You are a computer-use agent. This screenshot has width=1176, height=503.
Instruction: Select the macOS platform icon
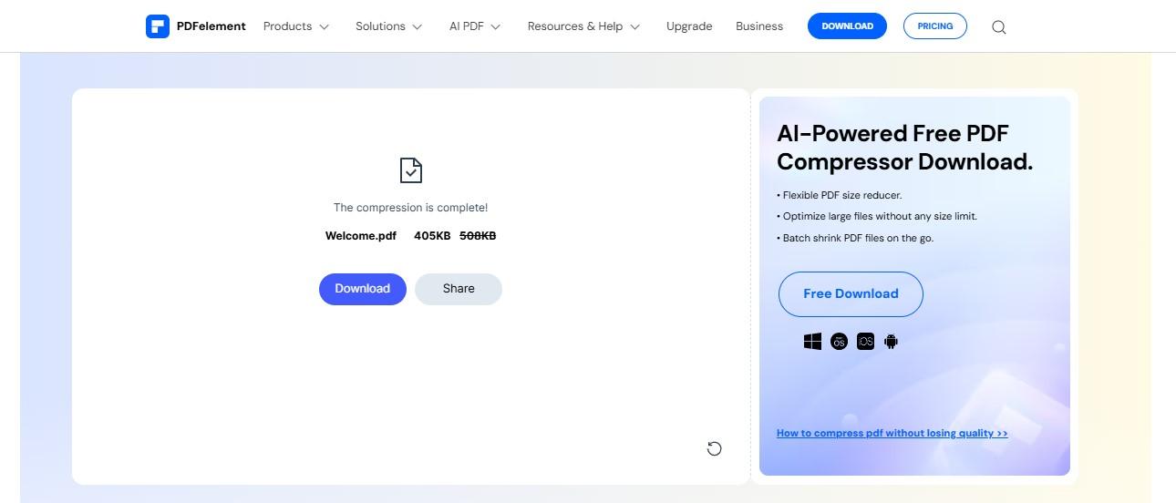tap(839, 342)
